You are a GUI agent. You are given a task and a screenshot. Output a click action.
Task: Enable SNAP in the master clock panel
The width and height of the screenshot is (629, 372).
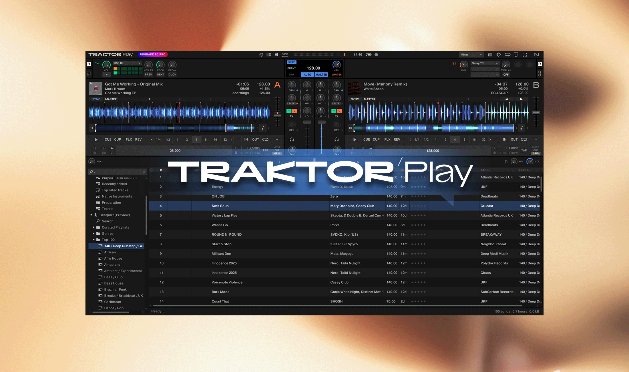pyautogui.click(x=291, y=62)
